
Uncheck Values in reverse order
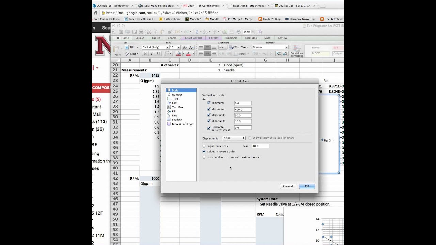pyautogui.click(x=204, y=151)
